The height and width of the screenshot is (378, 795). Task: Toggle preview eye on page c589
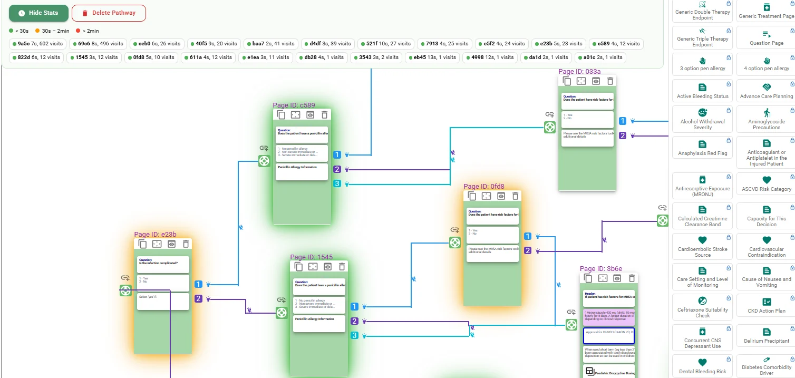tap(311, 114)
